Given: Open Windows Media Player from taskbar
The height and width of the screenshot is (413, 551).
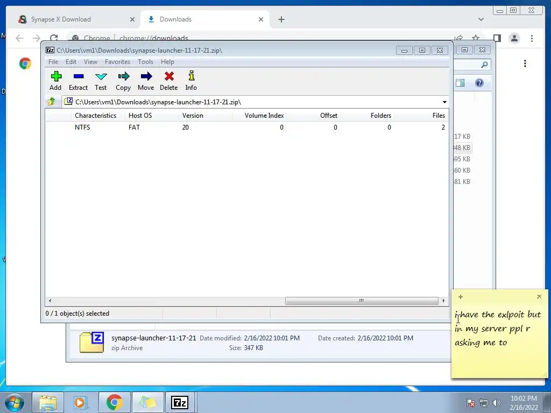Looking at the screenshot, I should (80, 402).
